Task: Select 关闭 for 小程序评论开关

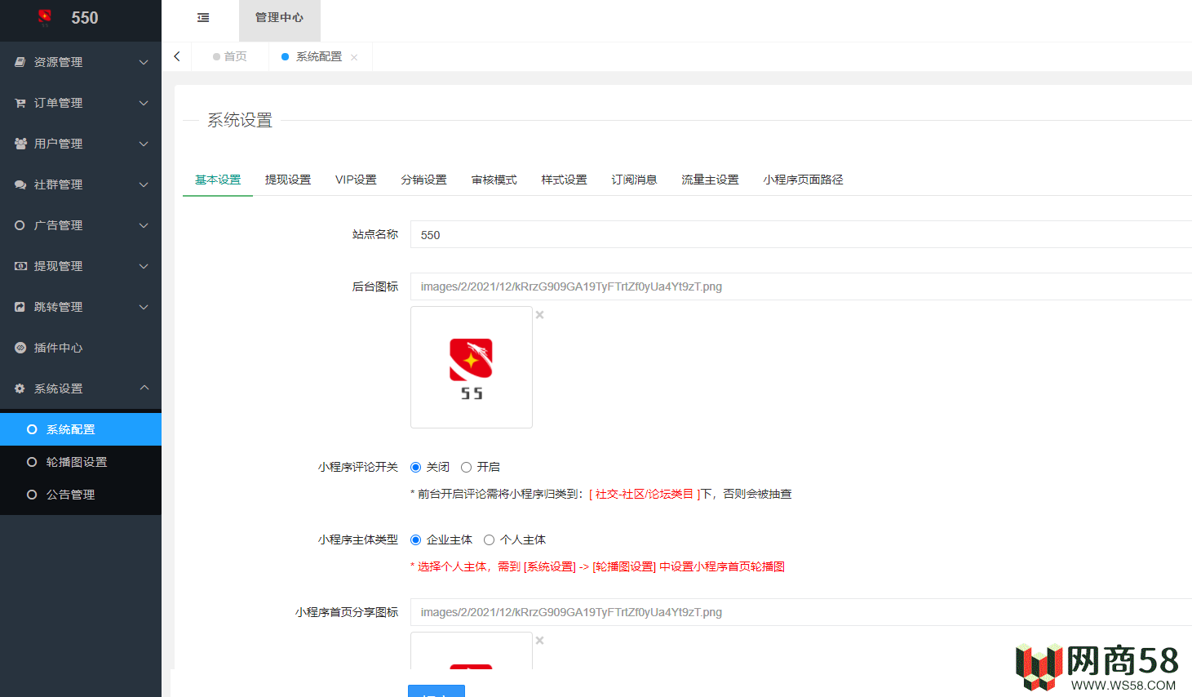Action: (415, 467)
